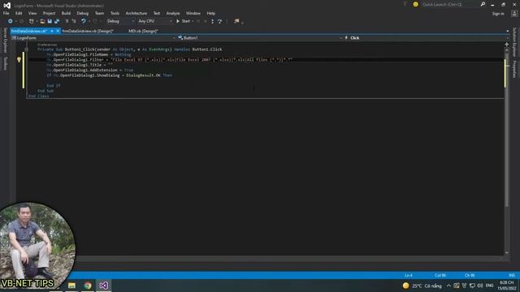The image size is (520, 292).
Task: Open the Edit menu
Action: pos(19,13)
